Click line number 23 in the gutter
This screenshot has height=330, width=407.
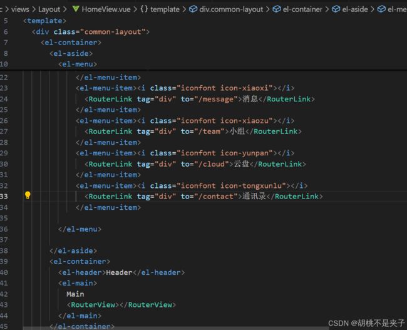coord(4,88)
